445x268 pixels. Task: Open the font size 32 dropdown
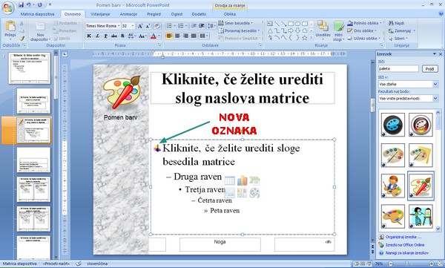point(132,26)
